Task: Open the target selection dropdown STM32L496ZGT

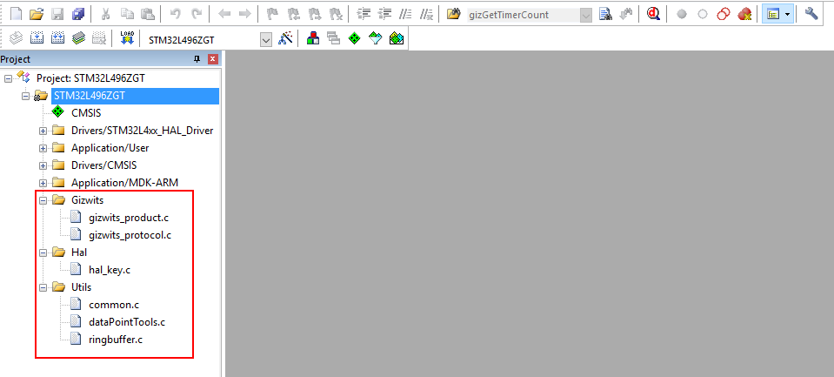Action: point(266,40)
